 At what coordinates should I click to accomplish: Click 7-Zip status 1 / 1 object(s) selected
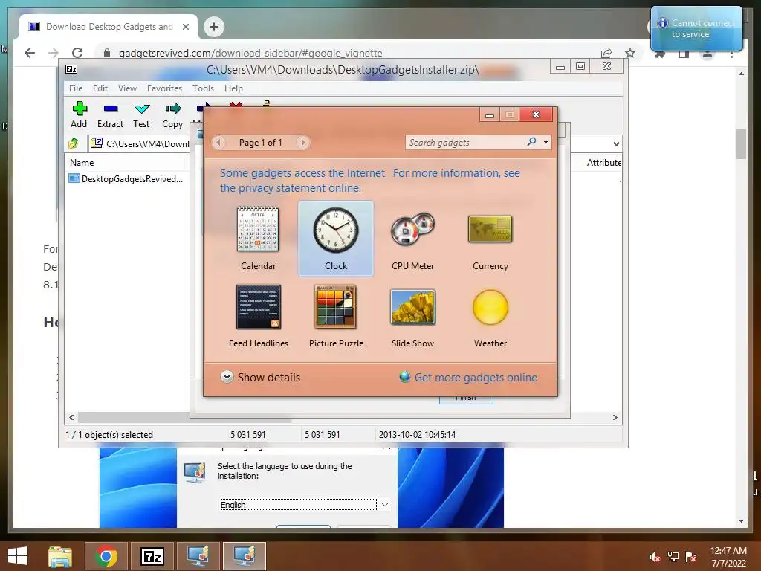click(109, 434)
